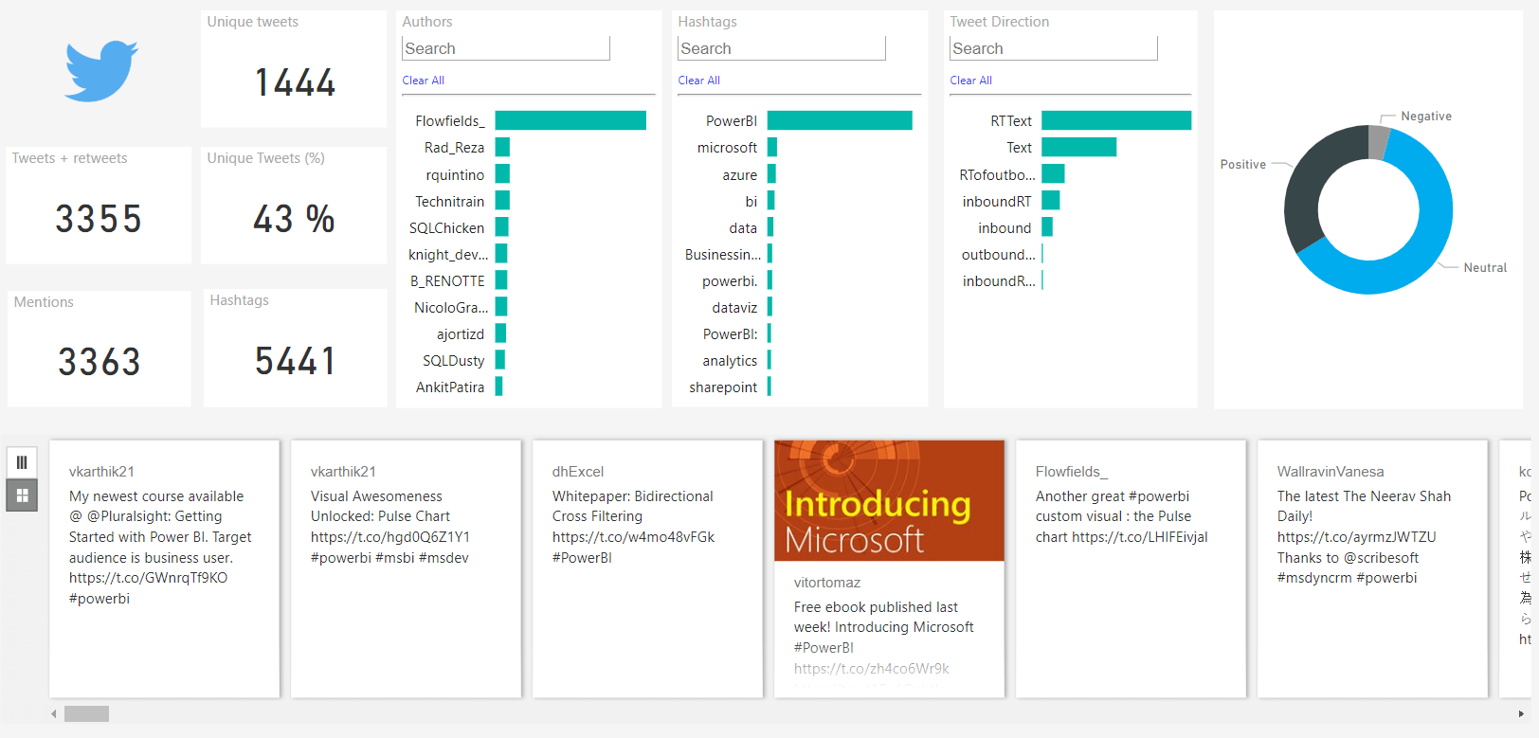Filter by hashtag dataviz
This screenshot has height=738, width=1539.
coord(734,308)
